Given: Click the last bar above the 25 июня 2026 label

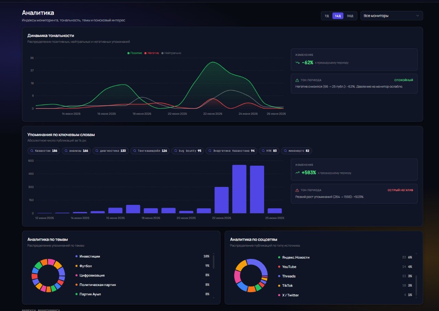Looking at the screenshot, I should point(275,211).
